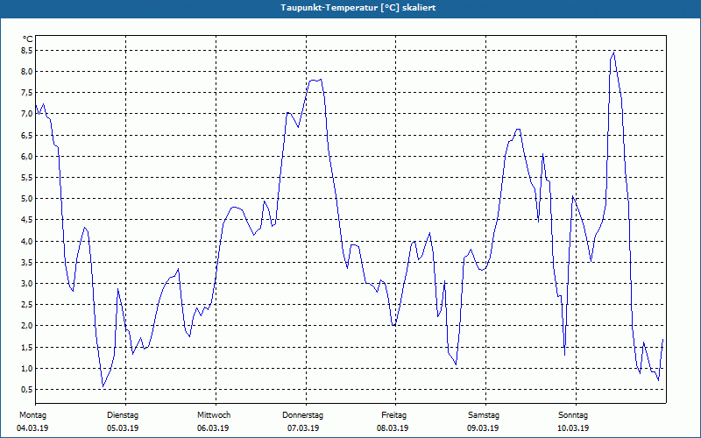This screenshot has height=438, width=701.
Task: Click the 'Samstag' day label
Action: (484, 415)
